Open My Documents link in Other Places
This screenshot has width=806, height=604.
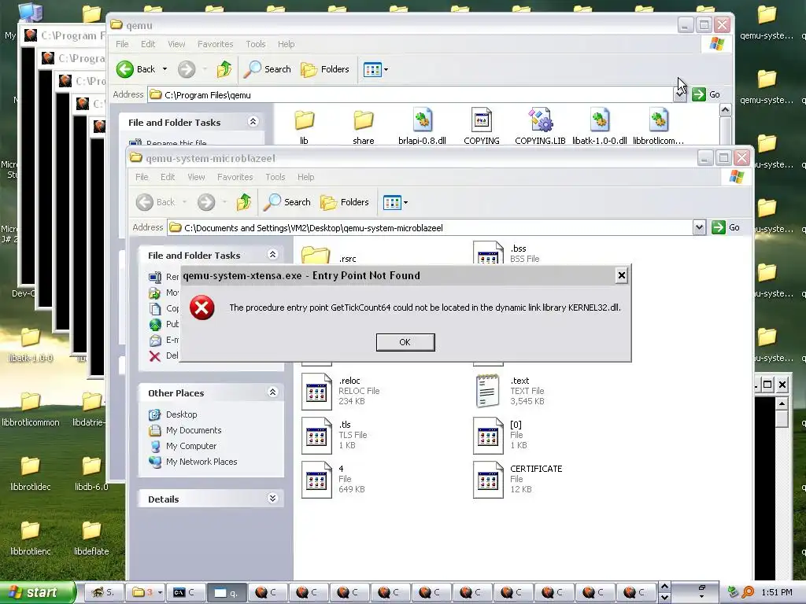click(x=194, y=430)
